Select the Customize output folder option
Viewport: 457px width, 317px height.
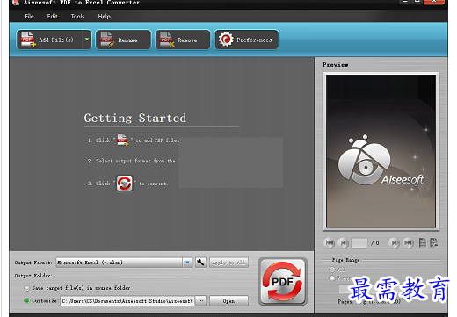(x=40, y=301)
